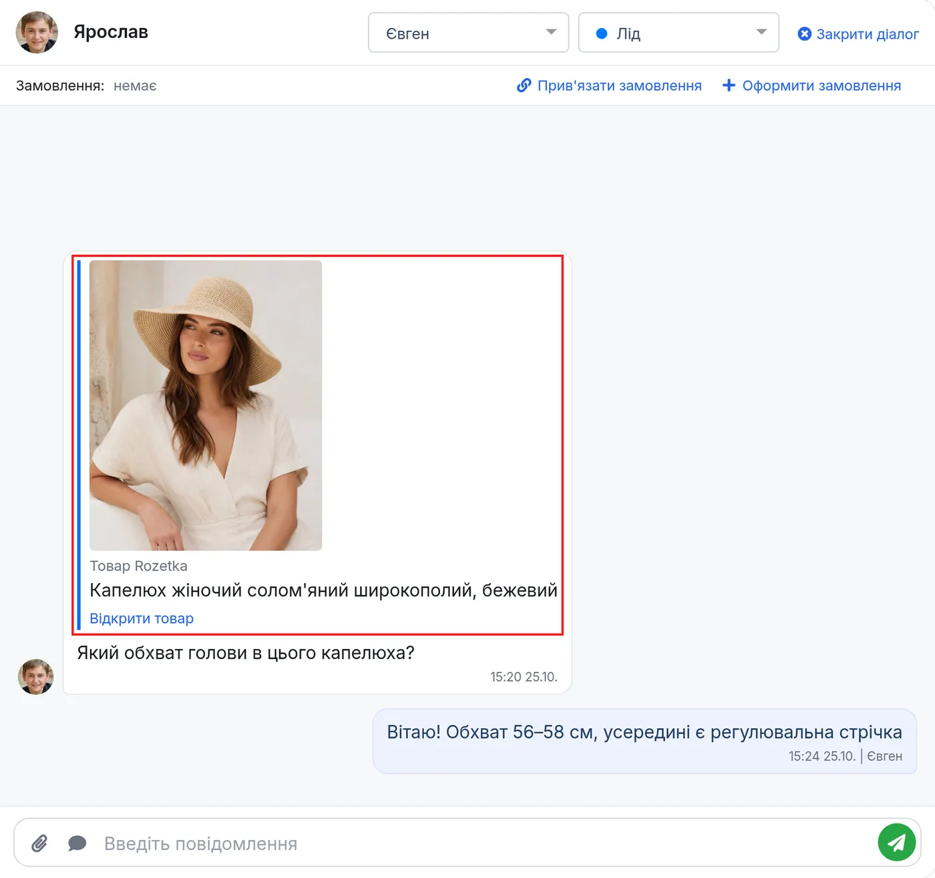Screen dimensions: 935x878
Task: Click the Ярослав contact name
Action: [111, 32]
